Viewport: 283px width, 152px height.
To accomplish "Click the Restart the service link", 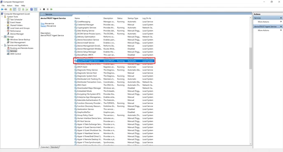I will click(x=44, y=26).
